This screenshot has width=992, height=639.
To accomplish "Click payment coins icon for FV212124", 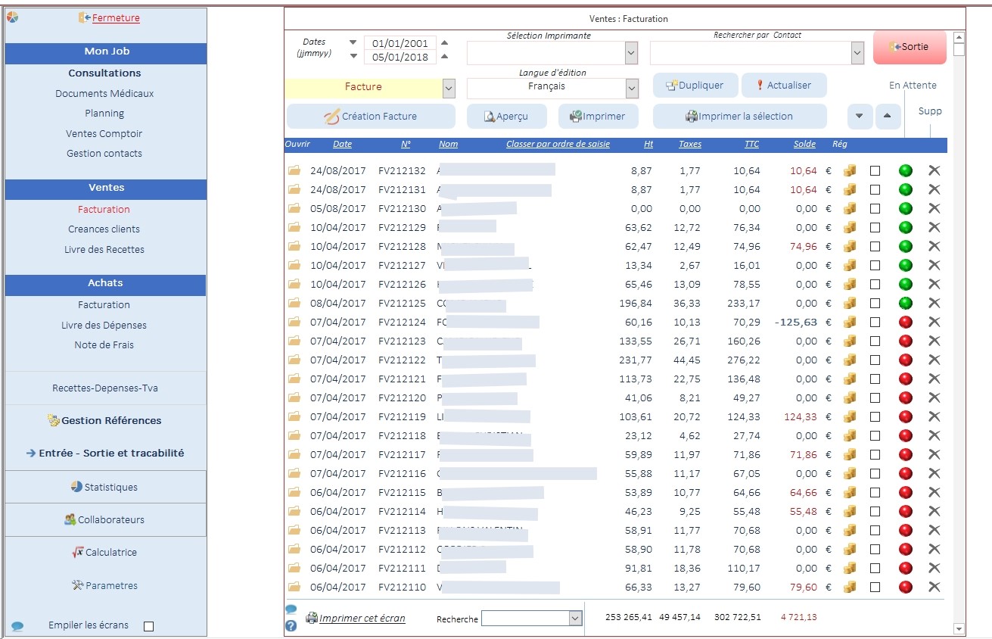I will tap(850, 322).
